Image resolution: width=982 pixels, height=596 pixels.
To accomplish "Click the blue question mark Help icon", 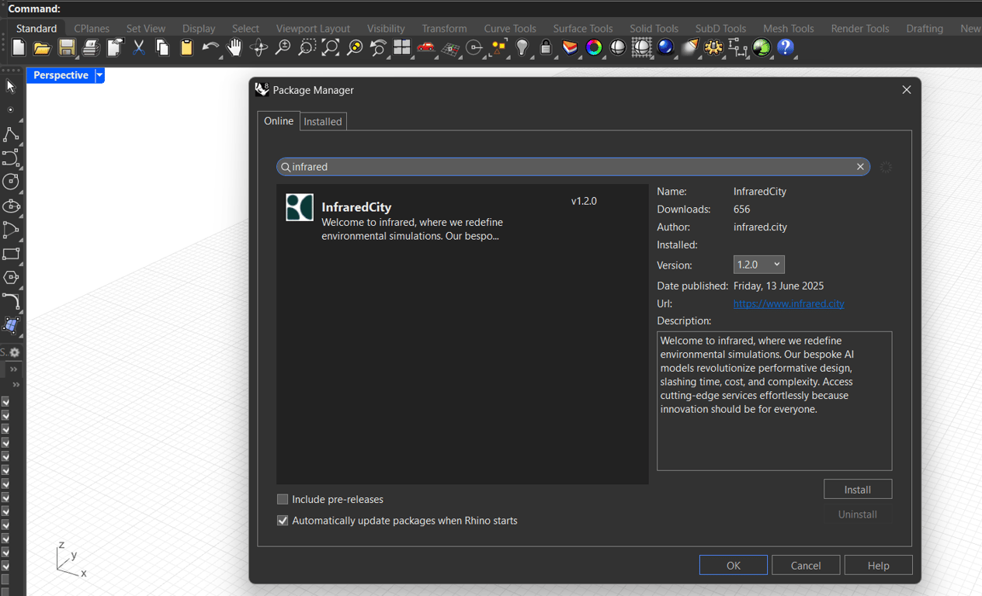I will click(786, 48).
